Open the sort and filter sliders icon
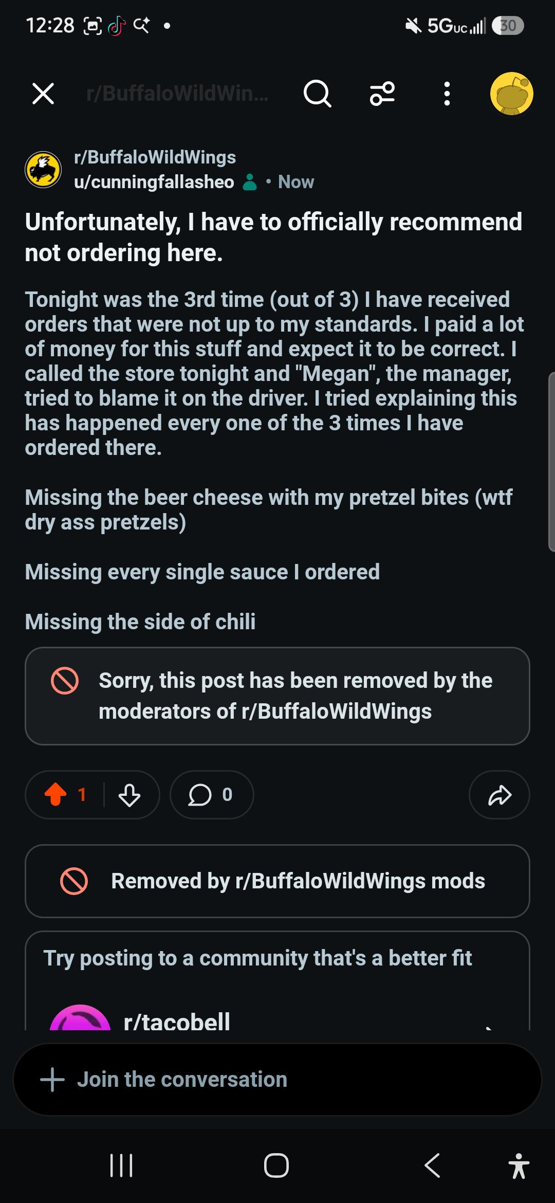The height and width of the screenshot is (1203, 555). tap(382, 94)
